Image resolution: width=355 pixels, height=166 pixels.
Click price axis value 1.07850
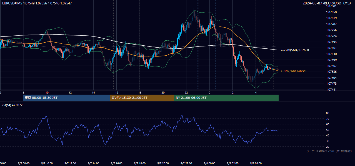click(x=332, y=12)
